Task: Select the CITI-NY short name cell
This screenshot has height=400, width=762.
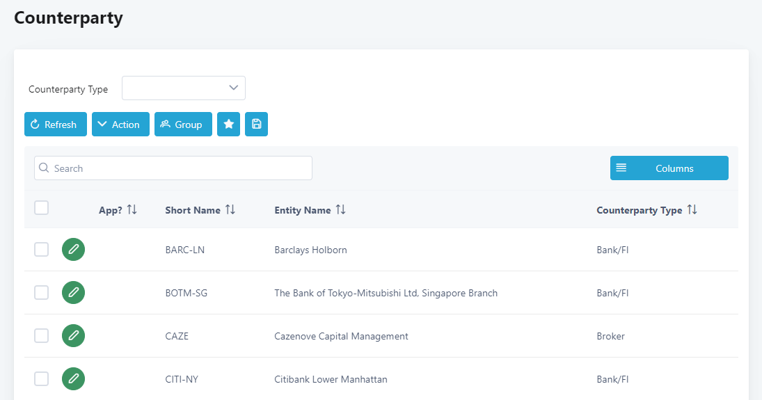Action: click(x=182, y=380)
